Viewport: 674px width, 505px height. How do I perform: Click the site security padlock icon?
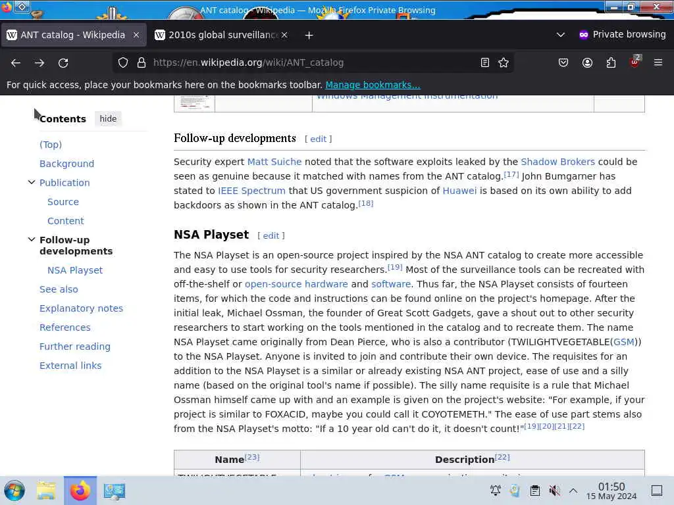pos(142,62)
